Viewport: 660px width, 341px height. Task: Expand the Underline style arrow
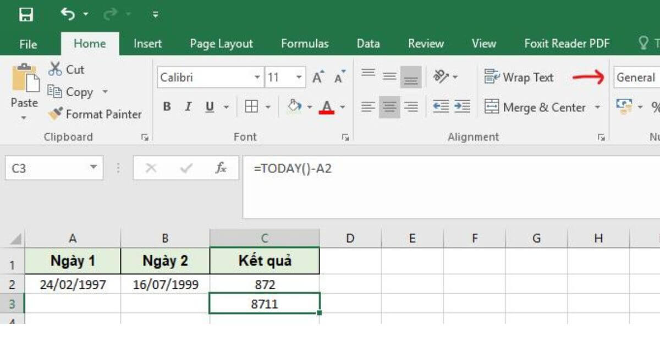click(226, 107)
